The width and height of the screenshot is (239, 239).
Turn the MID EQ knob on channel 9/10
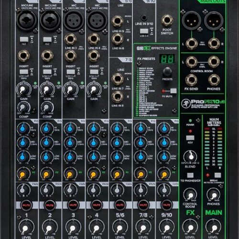point(163,142)
